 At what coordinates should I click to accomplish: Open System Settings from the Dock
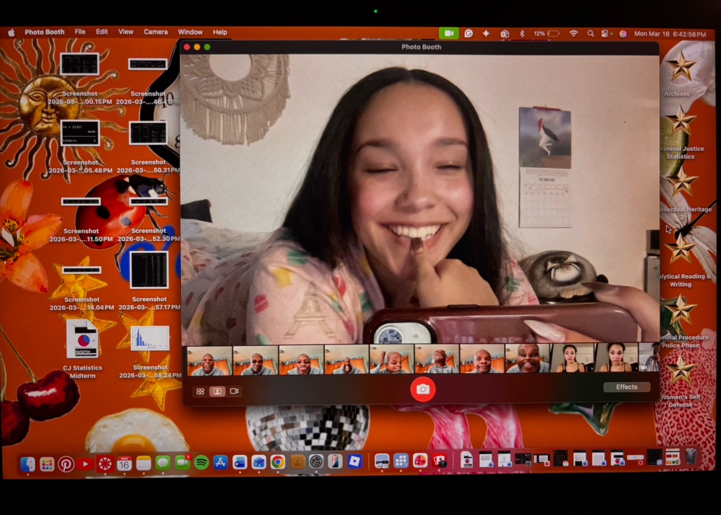[x=316, y=462]
